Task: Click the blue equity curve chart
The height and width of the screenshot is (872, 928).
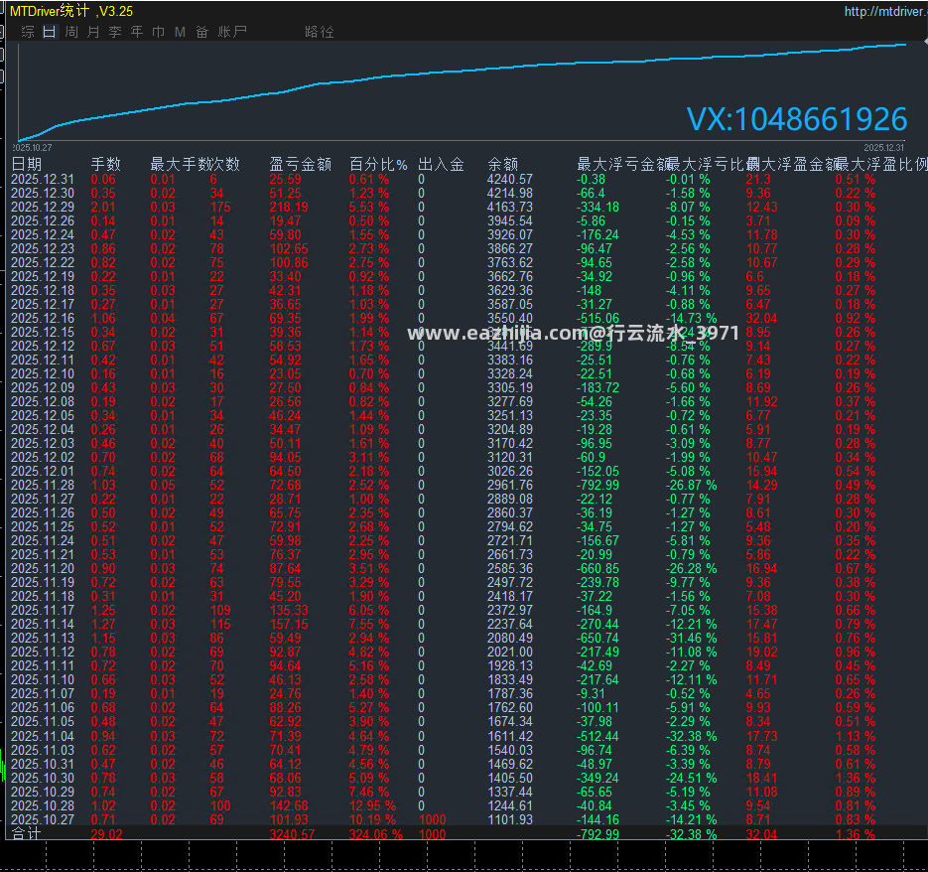Action: click(462, 90)
